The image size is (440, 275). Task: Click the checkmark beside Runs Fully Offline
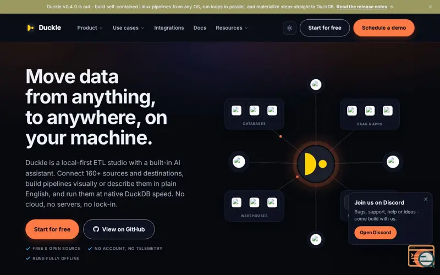[28, 258]
